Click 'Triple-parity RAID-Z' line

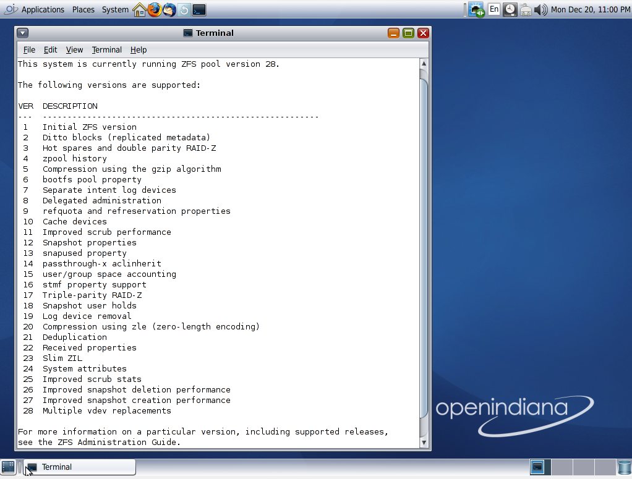[92, 295]
